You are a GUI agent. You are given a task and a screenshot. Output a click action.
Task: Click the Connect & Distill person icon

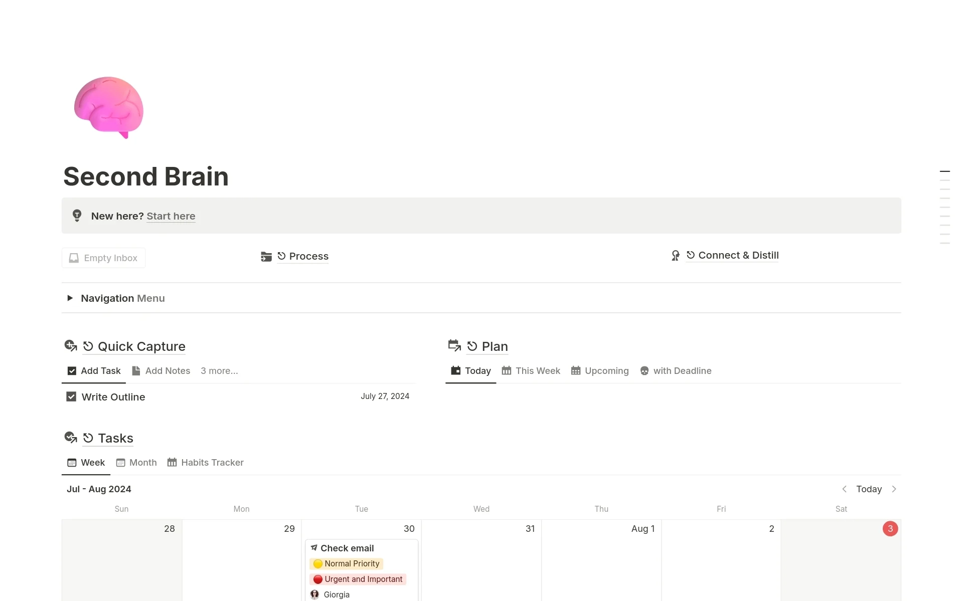coord(676,256)
